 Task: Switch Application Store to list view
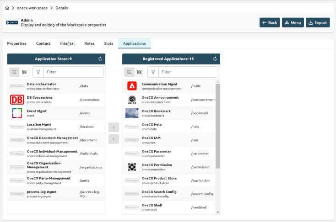tap(15, 72)
